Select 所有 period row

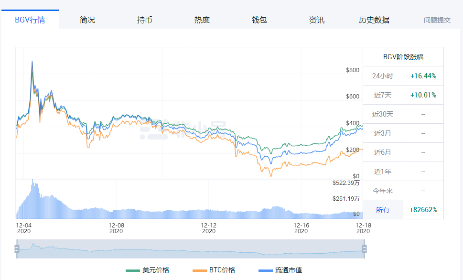pyautogui.click(x=403, y=210)
